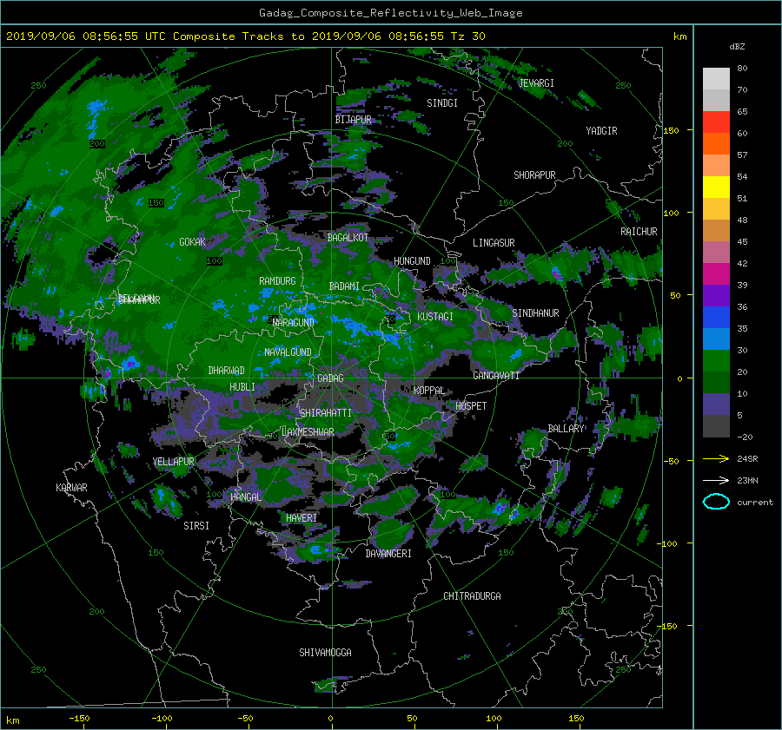
Task: Click the cyan current-track ellipse icon
Action: [x=716, y=502]
